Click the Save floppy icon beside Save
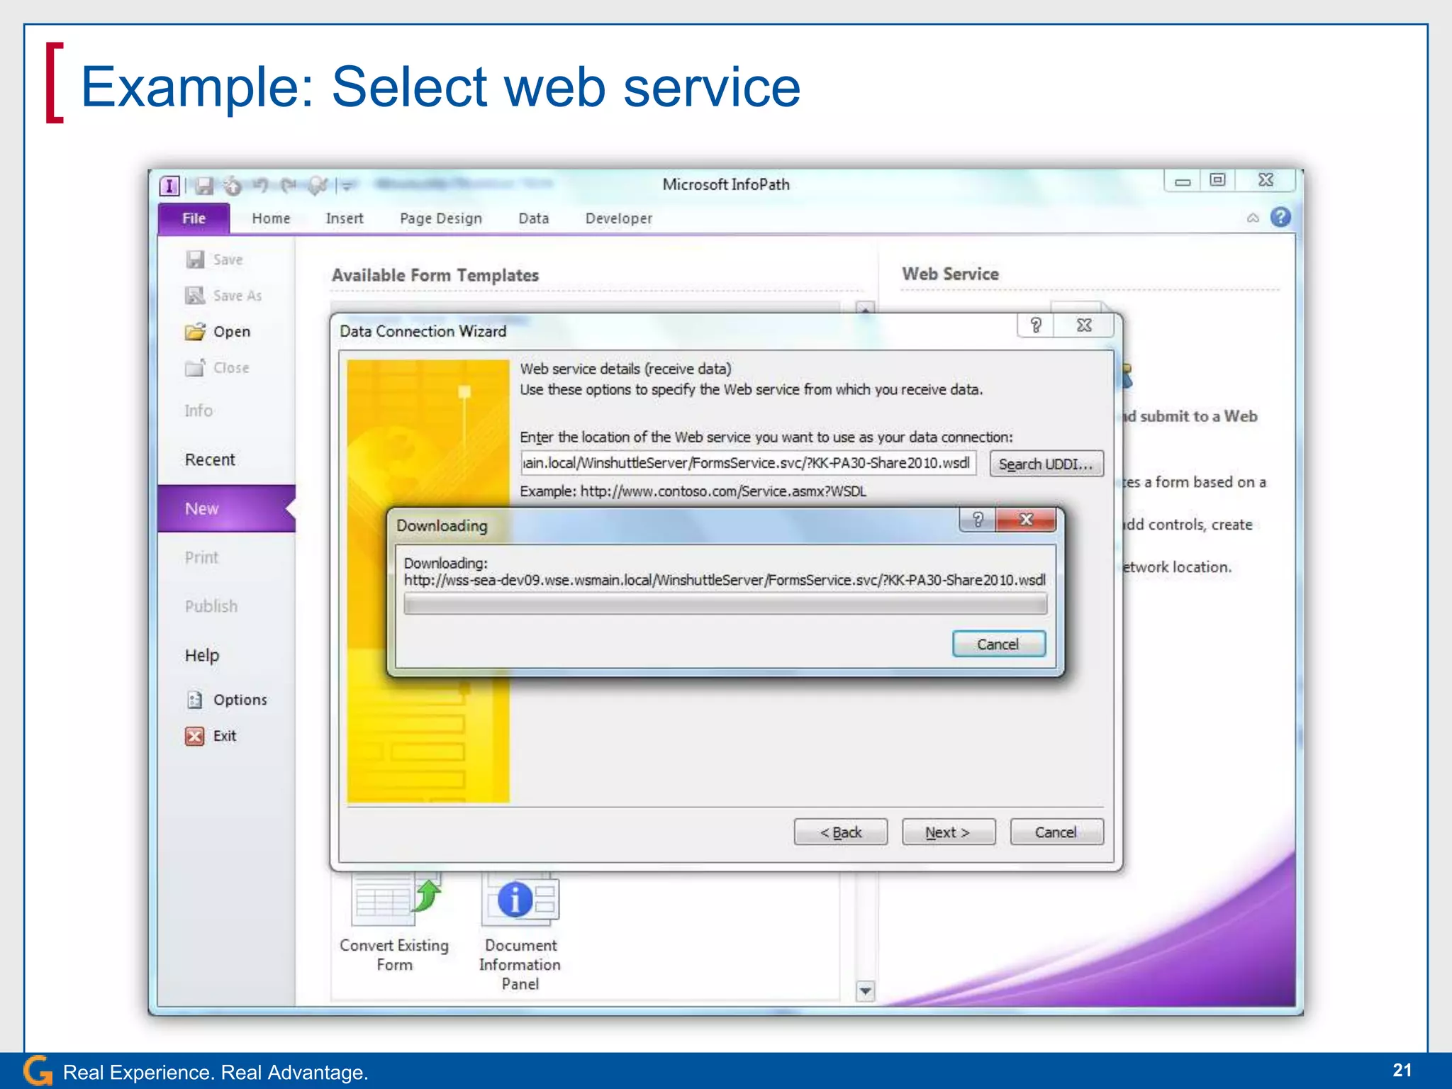This screenshot has width=1452, height=1089. pyautogui.click(x=195, y=259)
